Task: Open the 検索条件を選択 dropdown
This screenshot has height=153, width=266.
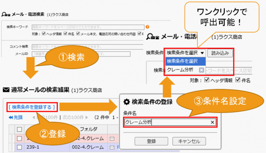Action: click(185, 53)
